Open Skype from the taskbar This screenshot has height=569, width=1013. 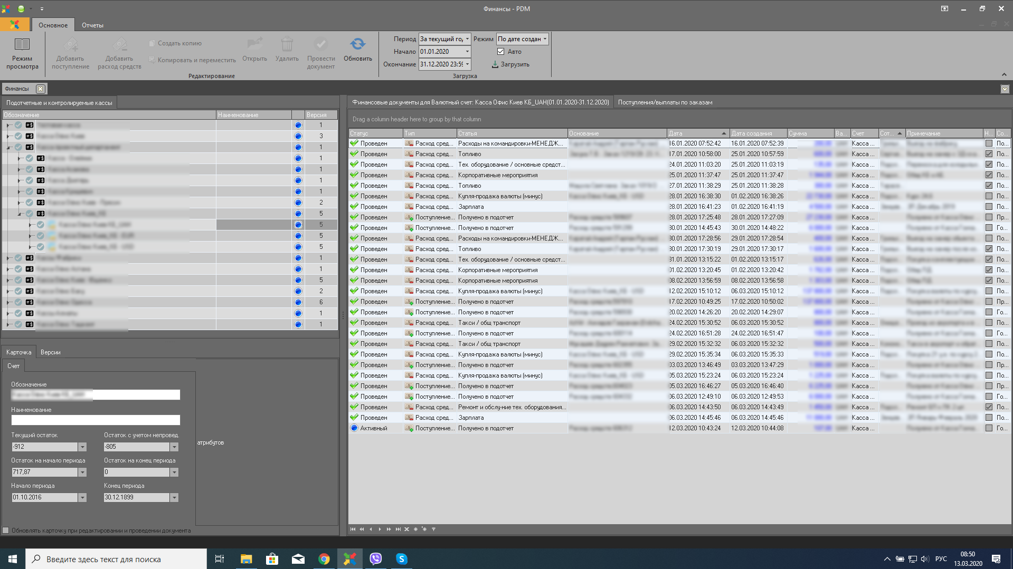(x=401, y=559)
